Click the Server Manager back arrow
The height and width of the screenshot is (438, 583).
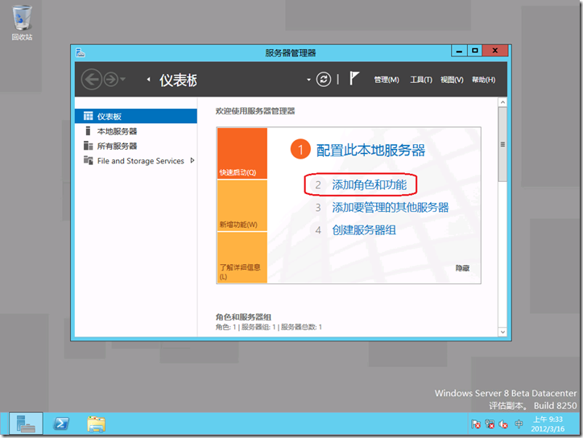tap(92, 79)
